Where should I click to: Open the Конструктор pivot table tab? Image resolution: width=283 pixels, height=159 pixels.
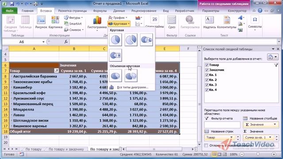pyautogui.click(x=237, y=11)
